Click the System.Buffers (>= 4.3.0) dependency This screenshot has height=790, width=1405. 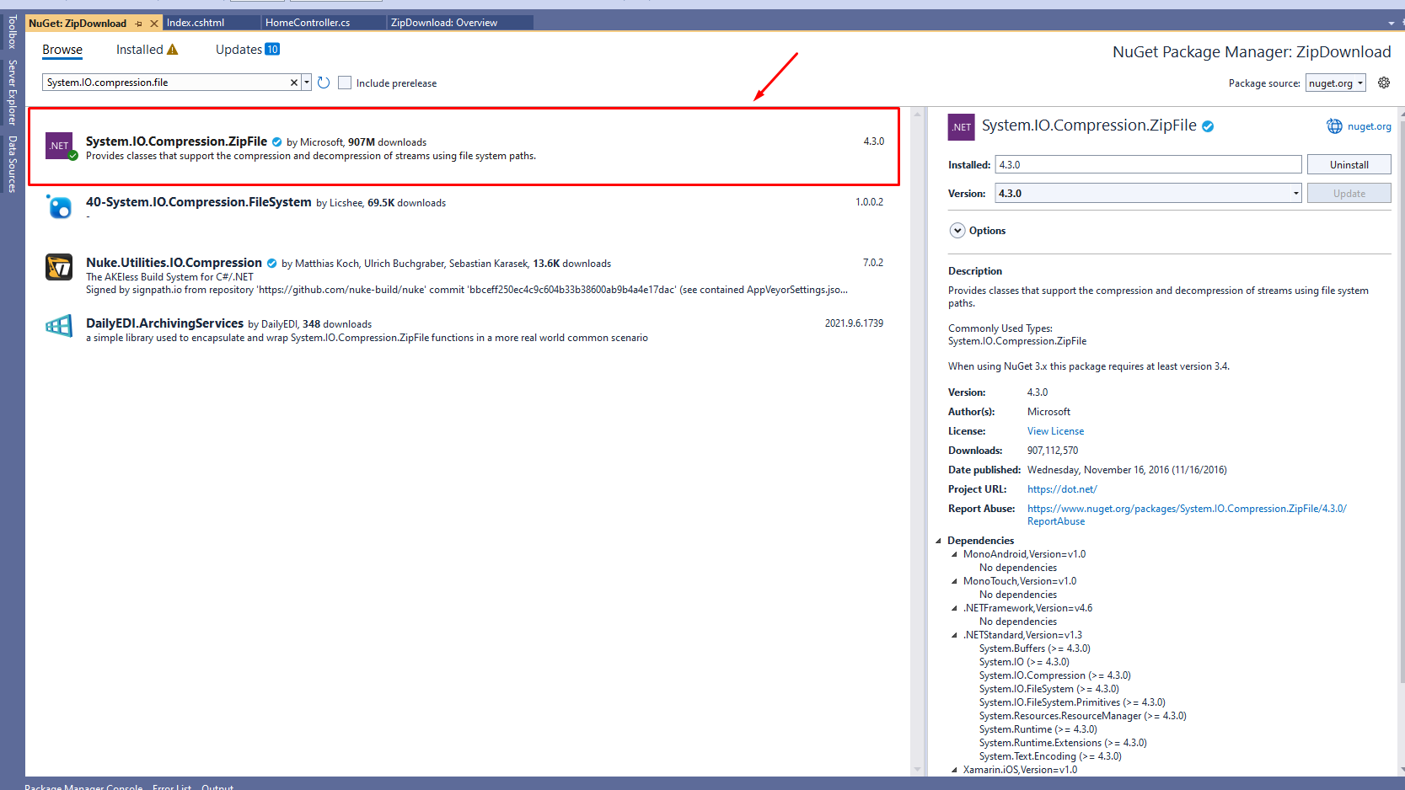[x=1034, y=649]
